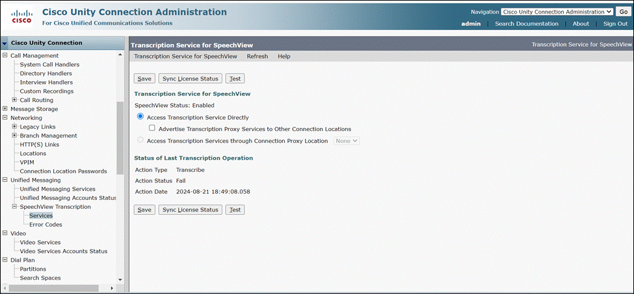Open Directory Handlers in the tree
The image size is (634, 294).
click(46, 73)
